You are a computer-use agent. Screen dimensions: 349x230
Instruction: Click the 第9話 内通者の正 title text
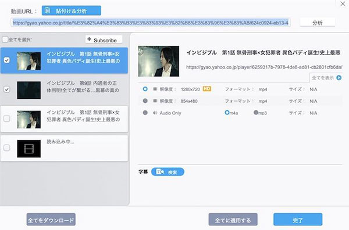(83, 87)
